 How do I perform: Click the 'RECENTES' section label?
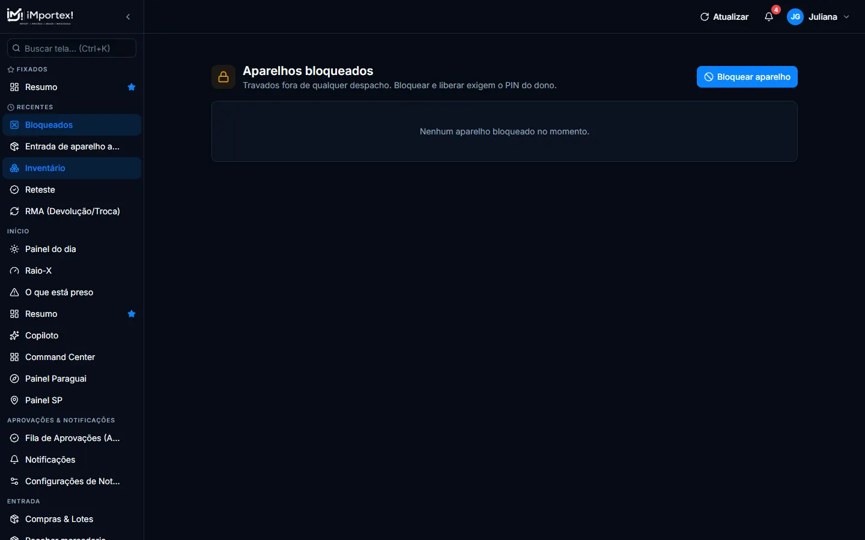click(35, 107)
